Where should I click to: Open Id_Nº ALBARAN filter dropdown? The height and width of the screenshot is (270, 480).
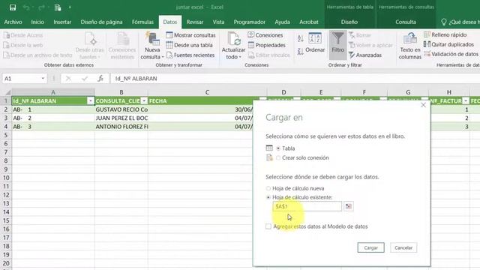[90, 101]
